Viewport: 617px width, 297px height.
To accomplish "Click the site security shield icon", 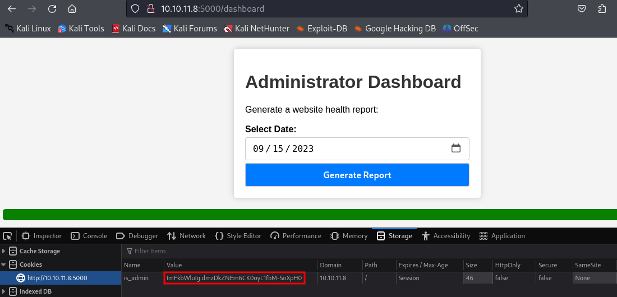I will (x=135, y=8).
